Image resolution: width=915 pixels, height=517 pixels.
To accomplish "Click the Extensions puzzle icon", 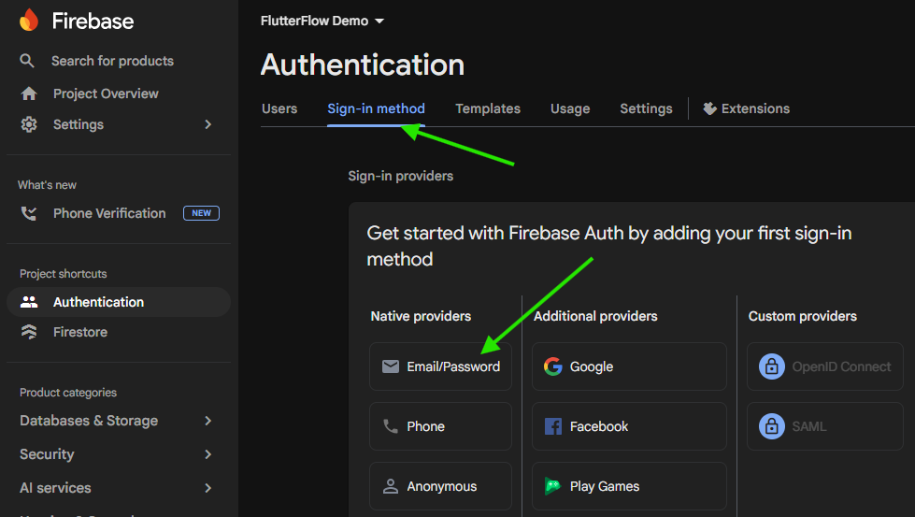I will (709, 108).
